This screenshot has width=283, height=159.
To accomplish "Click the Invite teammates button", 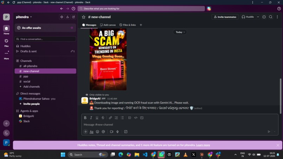I will click(x=225, y=17).
